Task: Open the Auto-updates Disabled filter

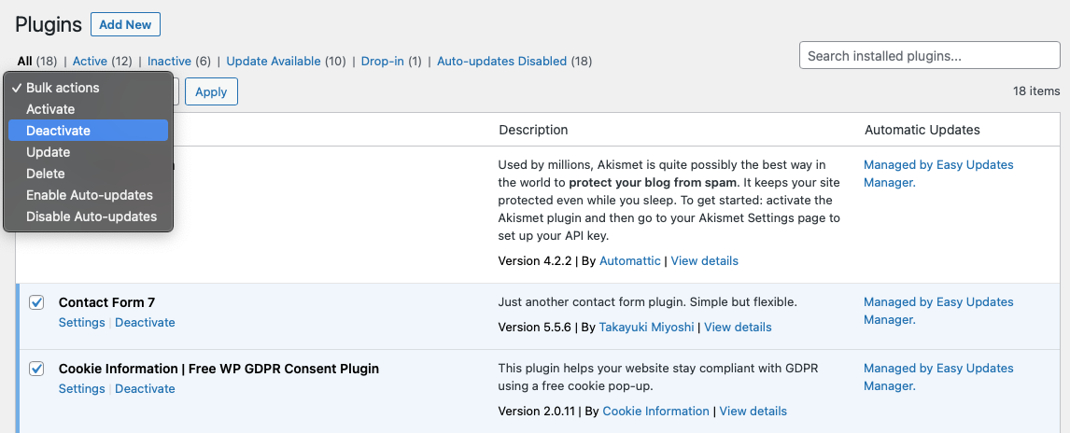Action: [501, 62]
